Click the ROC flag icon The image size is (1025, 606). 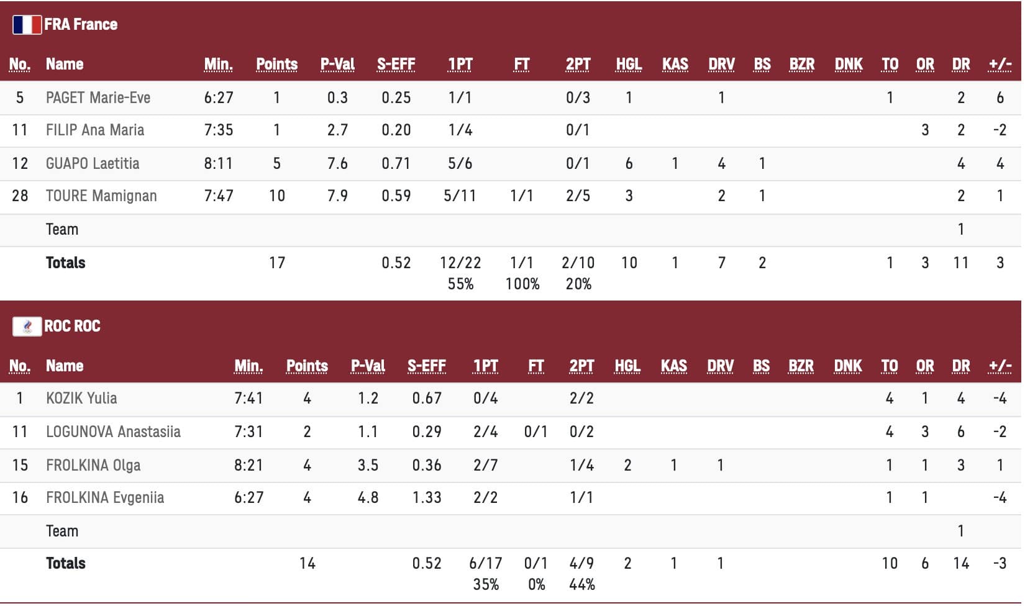[27, 327]
